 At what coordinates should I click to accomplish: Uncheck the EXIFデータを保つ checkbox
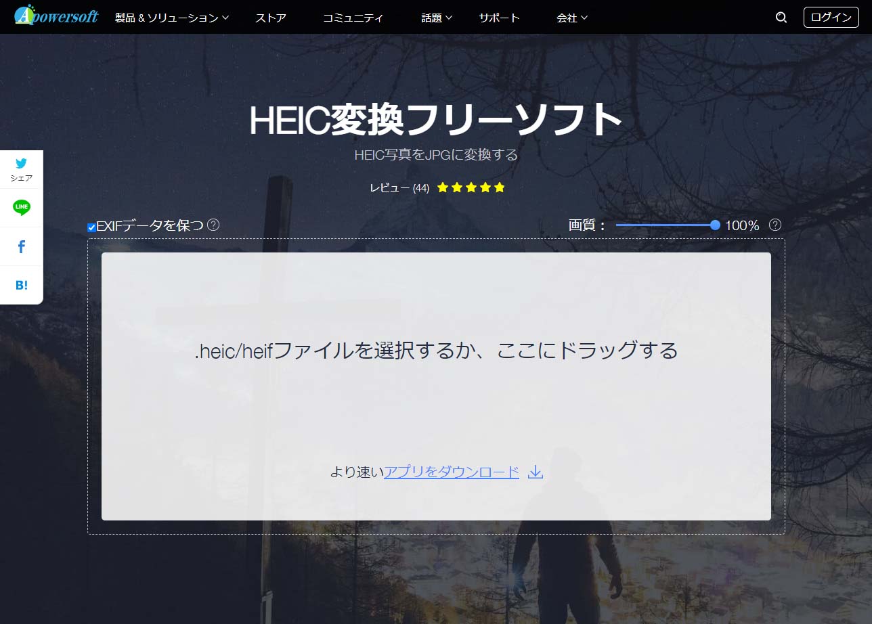[91, 227]
